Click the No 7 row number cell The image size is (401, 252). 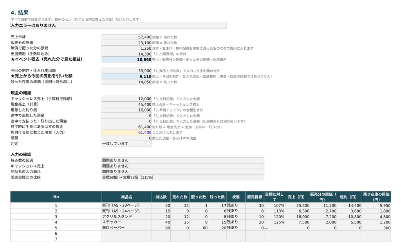(x=56, y=239)
